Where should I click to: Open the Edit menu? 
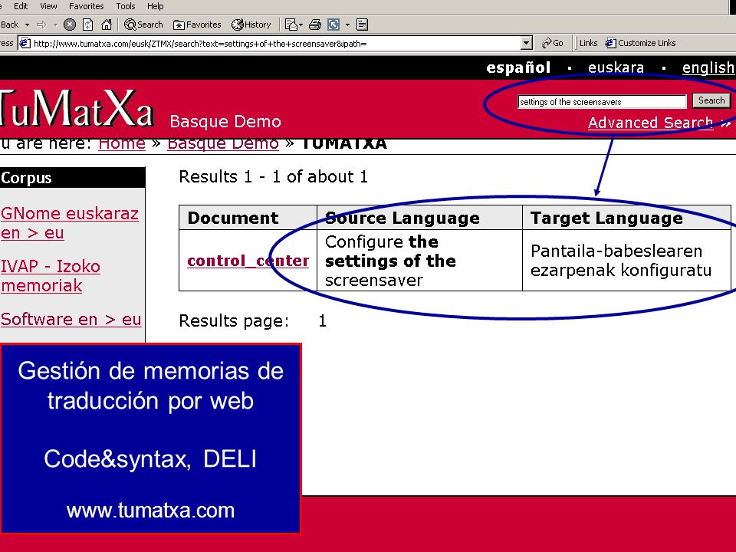tap(21, 6)
